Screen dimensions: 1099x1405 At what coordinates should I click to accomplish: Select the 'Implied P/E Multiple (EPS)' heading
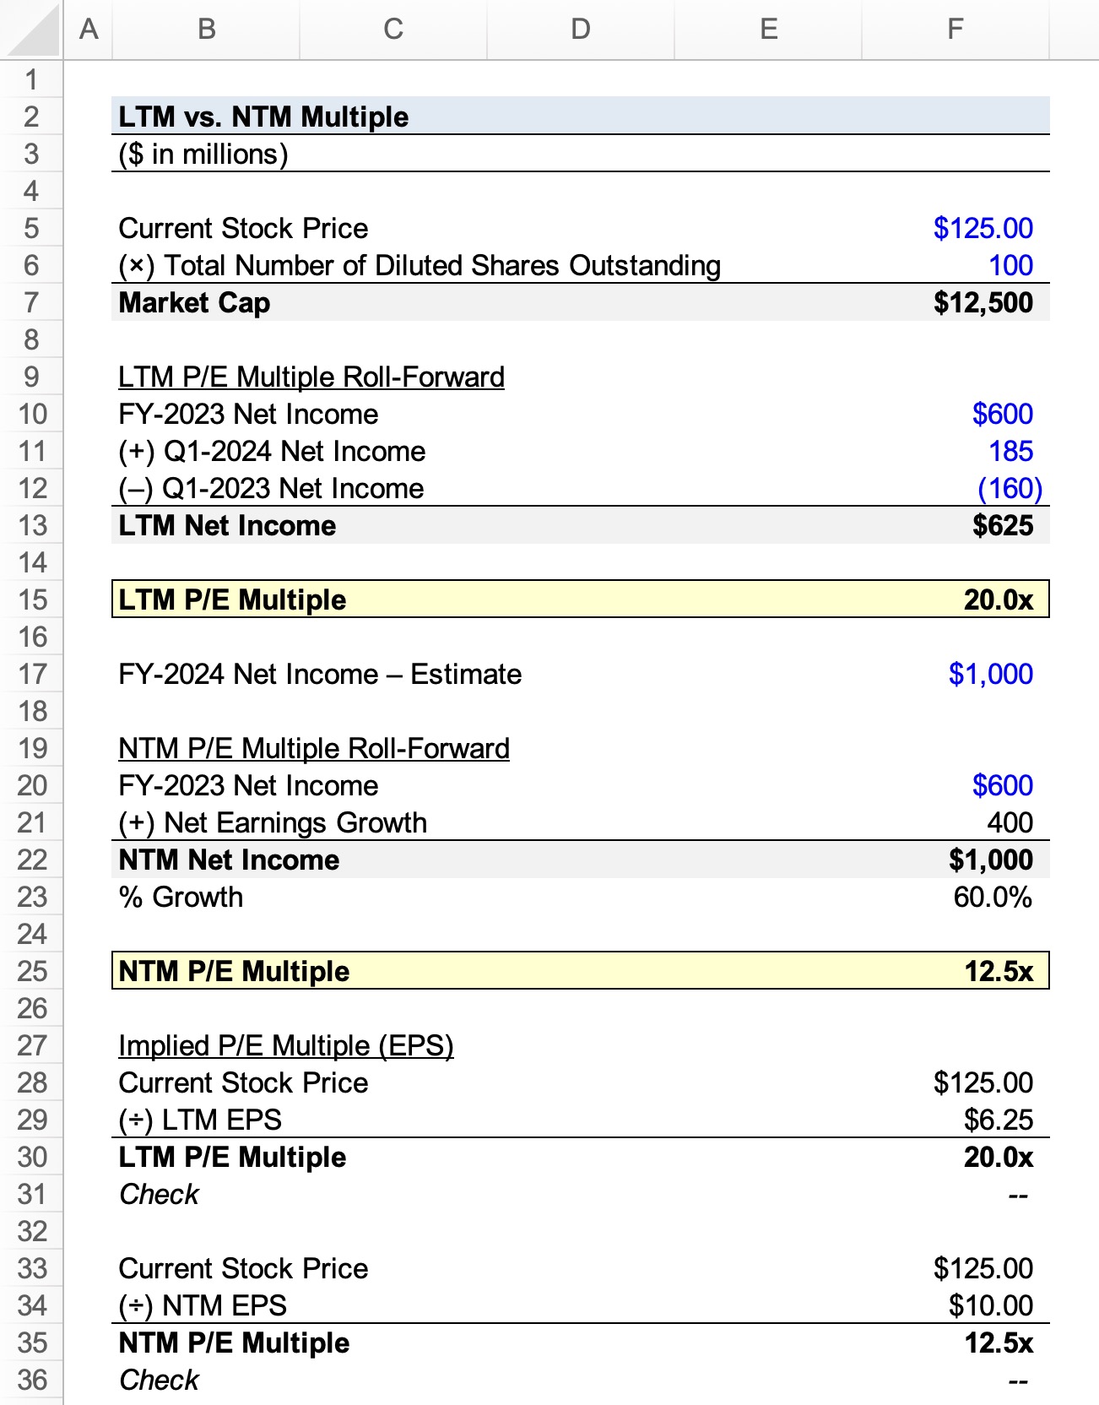pyautogui.click(x=286, y=1045)
